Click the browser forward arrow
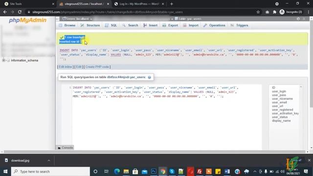313x176 pixels. click(x=12, y=12)
